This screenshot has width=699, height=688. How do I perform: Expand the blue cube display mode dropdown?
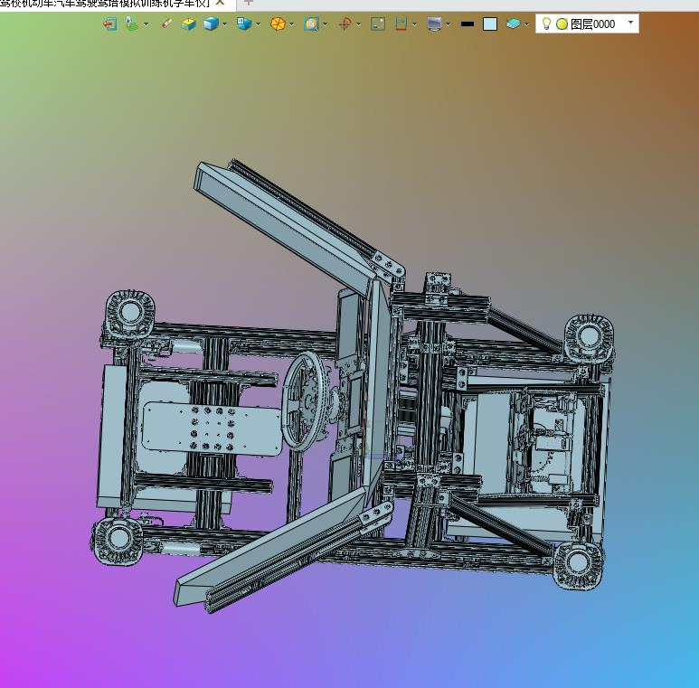(x=224, y=24)
